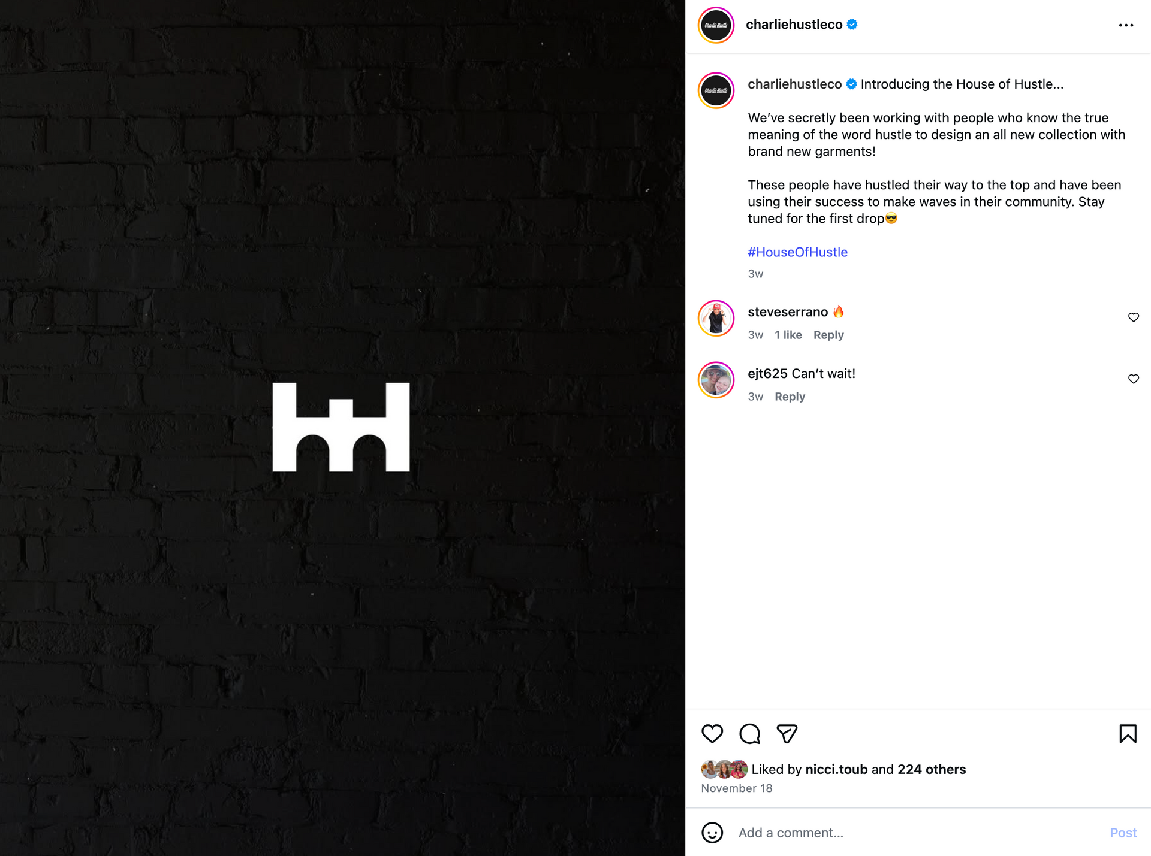
Task: Like steveserrano's comment heart
Action: [1133, 317]
